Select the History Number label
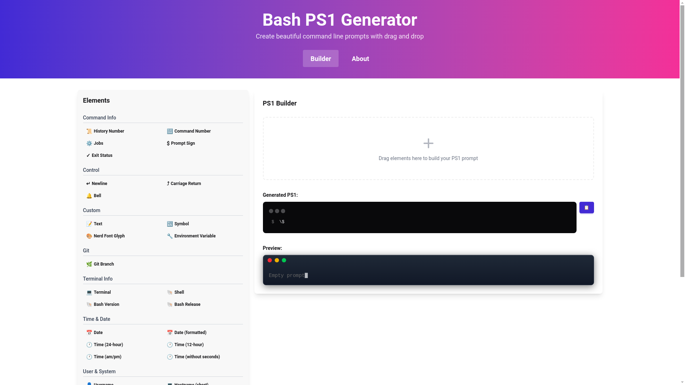685x385 pixels. 109,131
